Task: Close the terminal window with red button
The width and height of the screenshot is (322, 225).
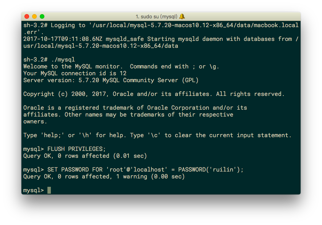Action: [x=27, y=16]
